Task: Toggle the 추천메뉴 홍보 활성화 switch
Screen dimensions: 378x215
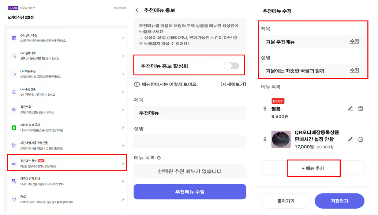Action: tap(231, 66)
